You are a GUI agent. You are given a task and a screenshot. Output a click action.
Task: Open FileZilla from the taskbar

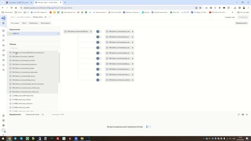click(58, 139)
